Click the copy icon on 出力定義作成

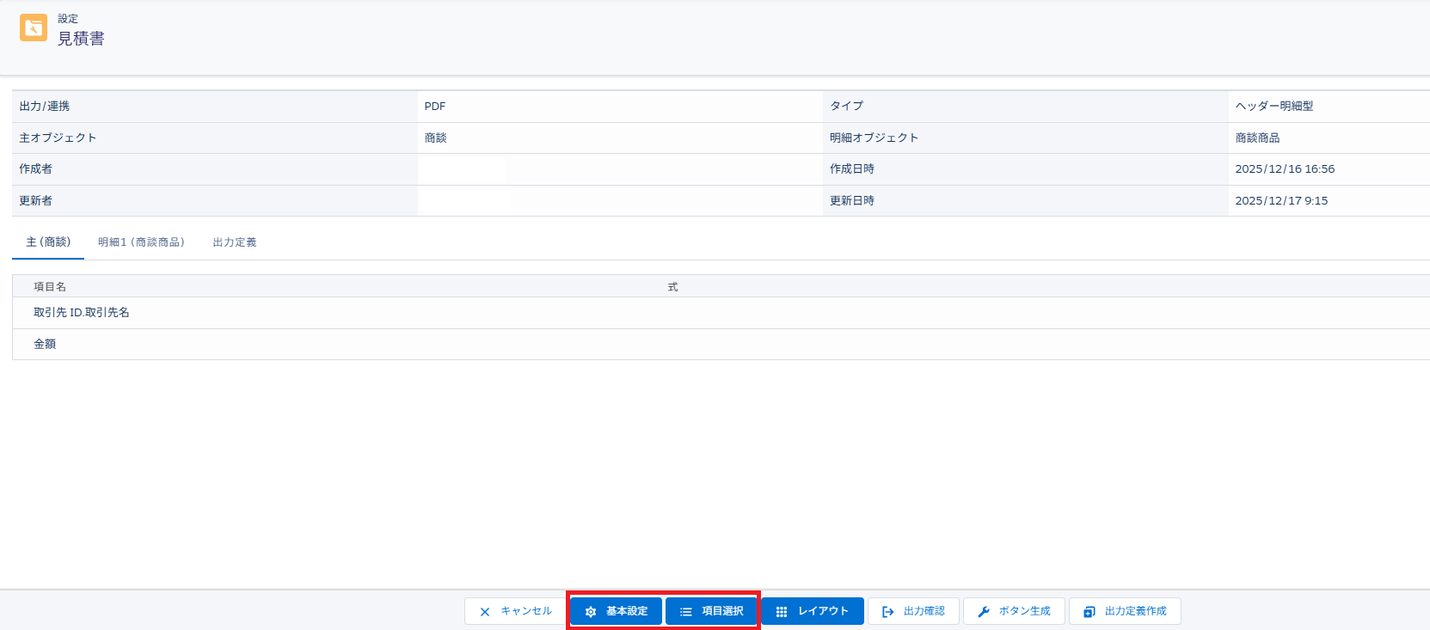click(1089, 612)
